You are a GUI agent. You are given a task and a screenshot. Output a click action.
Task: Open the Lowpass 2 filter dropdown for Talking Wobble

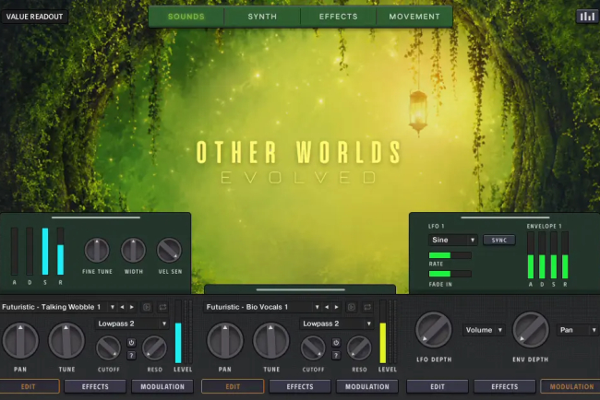tap(132, 324)
